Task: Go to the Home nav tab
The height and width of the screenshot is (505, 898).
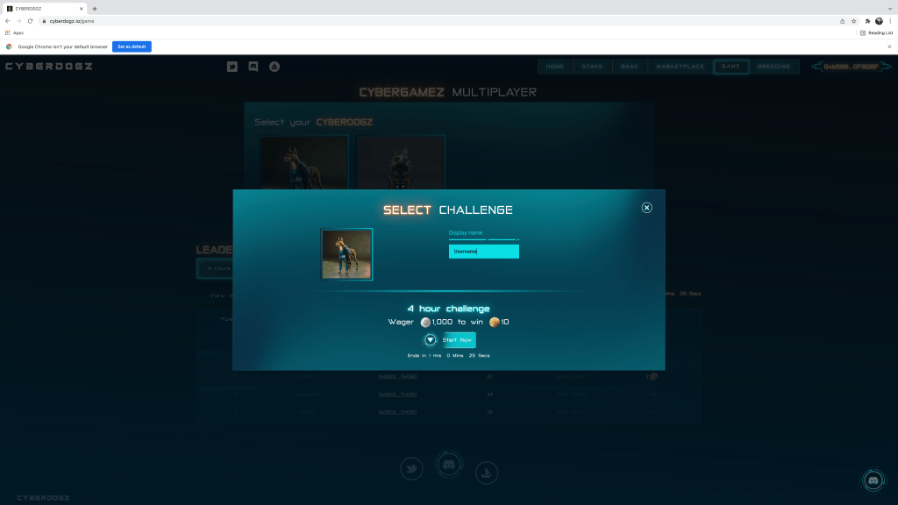Action: click(x=555, y=67)
